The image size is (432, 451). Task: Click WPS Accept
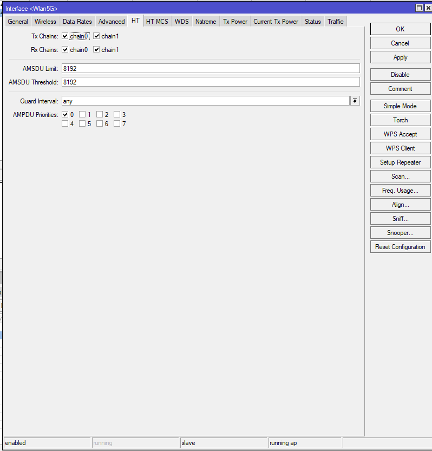(x=400, y=134)
